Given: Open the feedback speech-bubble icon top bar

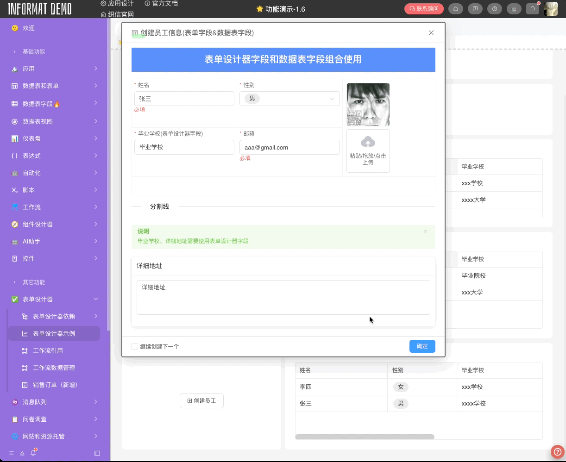Looking at the screenshot, I should pyautogui.click(x=475, y=9).
